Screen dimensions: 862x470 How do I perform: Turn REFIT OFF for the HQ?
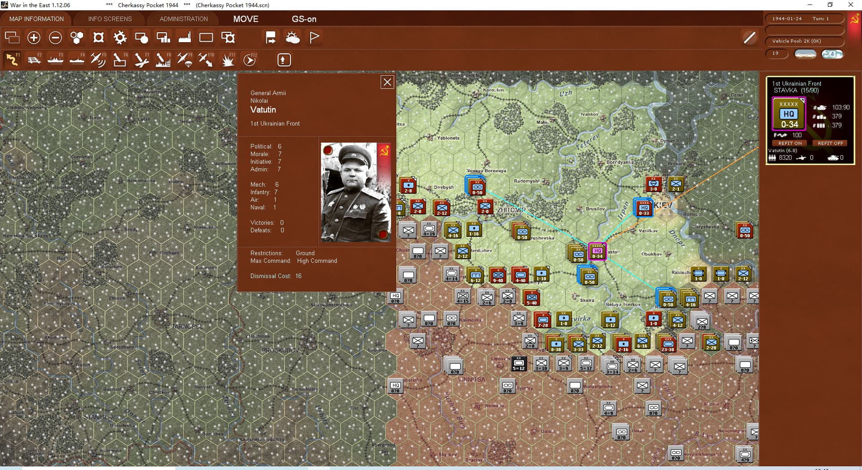(x=830, y=144)
